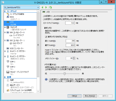The width and height of the screenshot is (116, 101).
Task: Click the 'DVD ドライブ' label
Action: [18, 43]
